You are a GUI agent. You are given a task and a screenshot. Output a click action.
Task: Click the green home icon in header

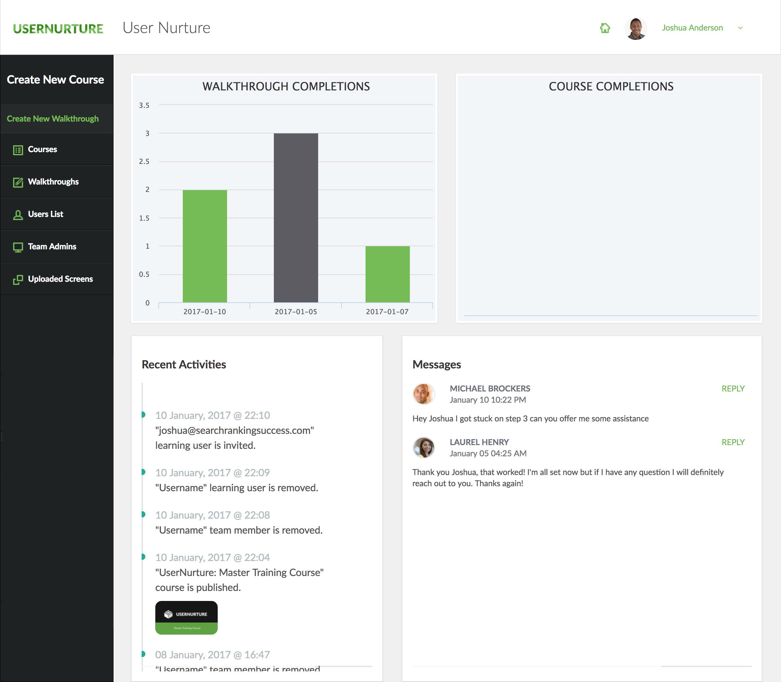tap(605, 28)
